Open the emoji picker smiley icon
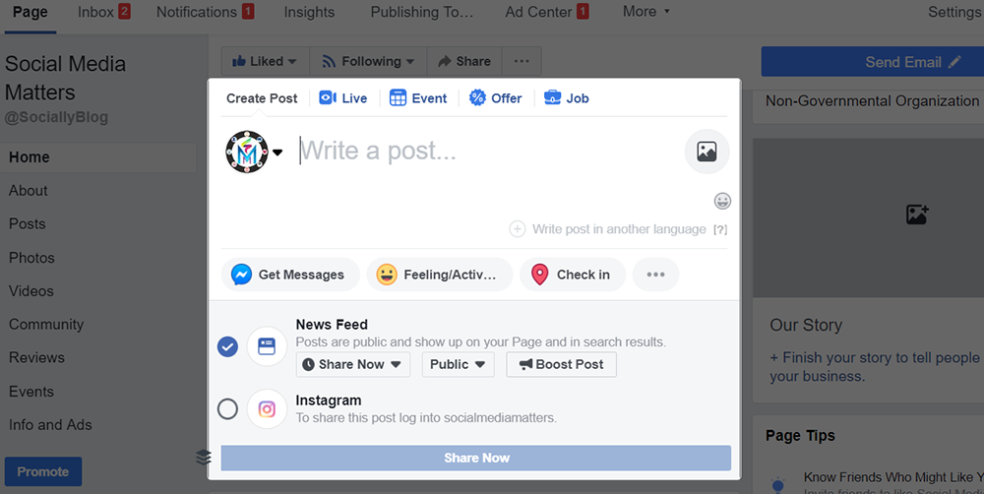This screenshot has width=984, height=494. [722, 201]
